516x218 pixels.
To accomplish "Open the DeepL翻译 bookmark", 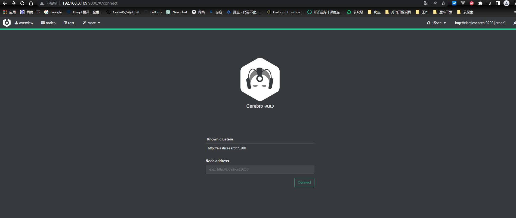I will pos(84,12).
